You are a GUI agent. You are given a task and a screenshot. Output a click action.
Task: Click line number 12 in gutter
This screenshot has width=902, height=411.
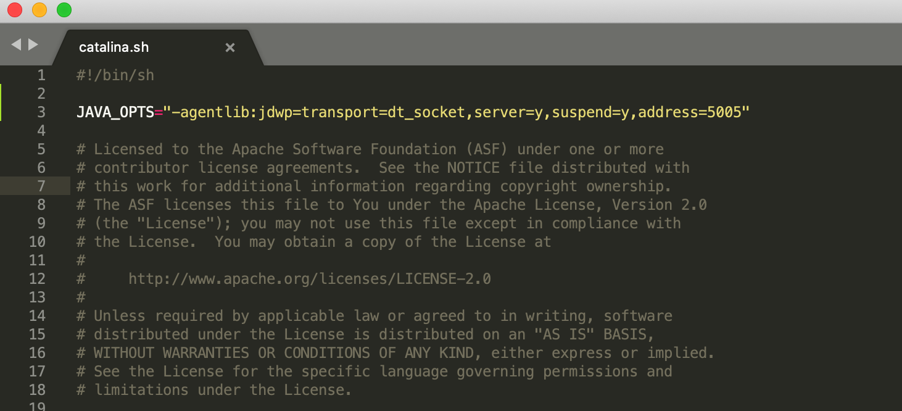37,279
